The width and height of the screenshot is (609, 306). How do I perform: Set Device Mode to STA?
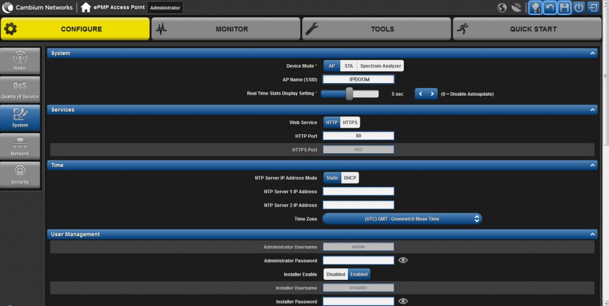[x=349, y=66]
